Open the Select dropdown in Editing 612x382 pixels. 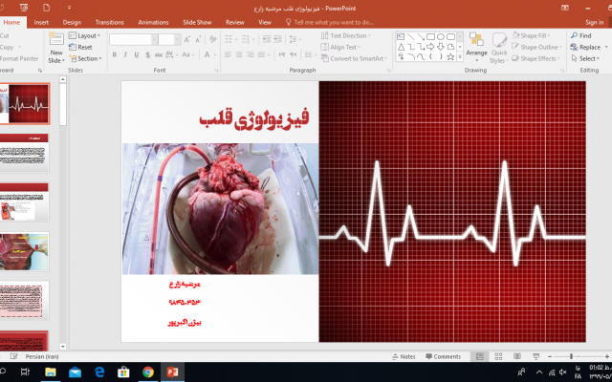pos(585,58)
